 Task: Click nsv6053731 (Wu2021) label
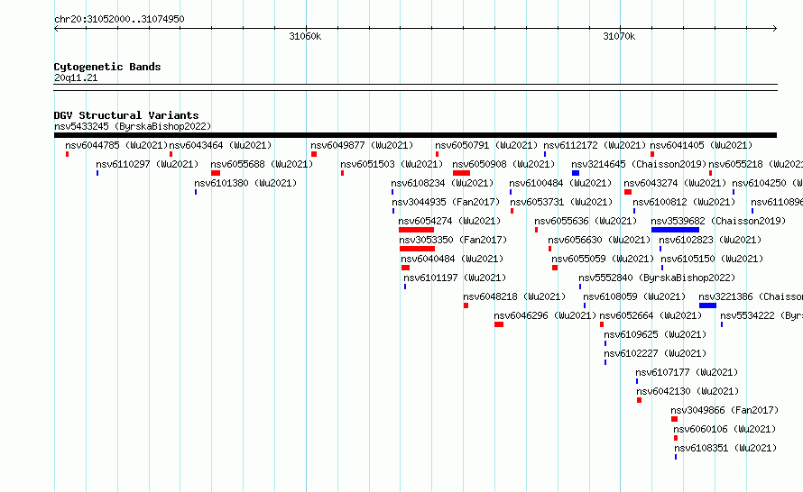(x=561, y=202)
